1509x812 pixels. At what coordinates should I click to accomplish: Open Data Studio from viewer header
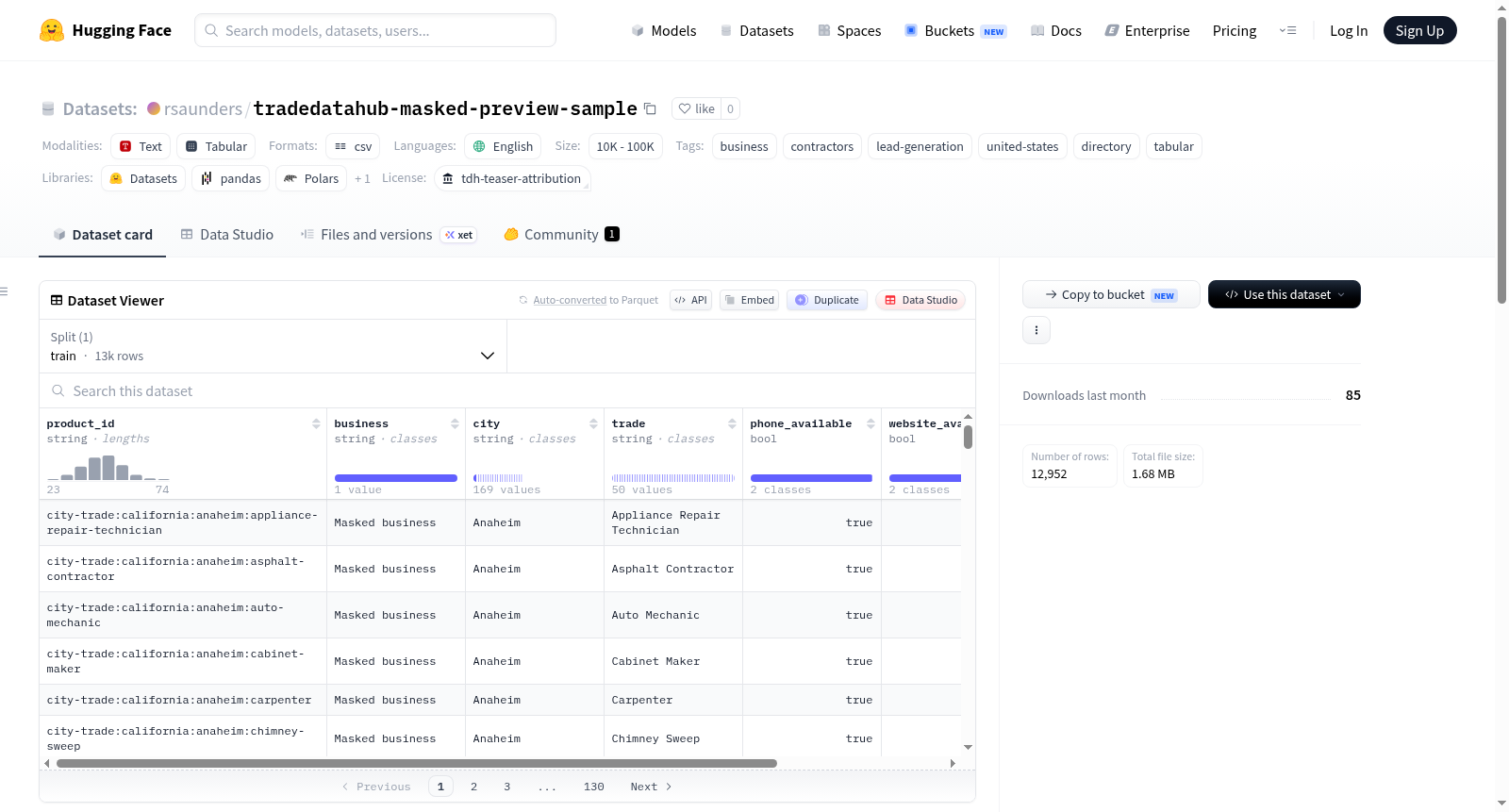pos(920,300)
